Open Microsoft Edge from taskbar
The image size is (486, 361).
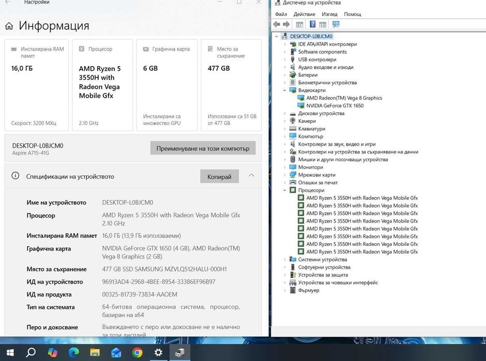click(74, 353)
